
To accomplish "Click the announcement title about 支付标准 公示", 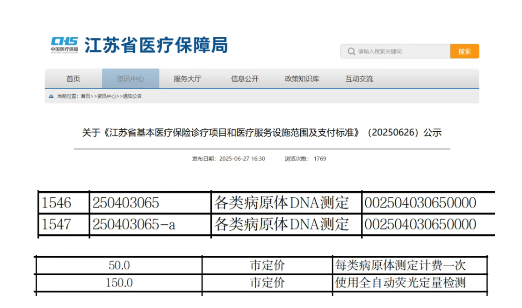I will click(262, 133).
